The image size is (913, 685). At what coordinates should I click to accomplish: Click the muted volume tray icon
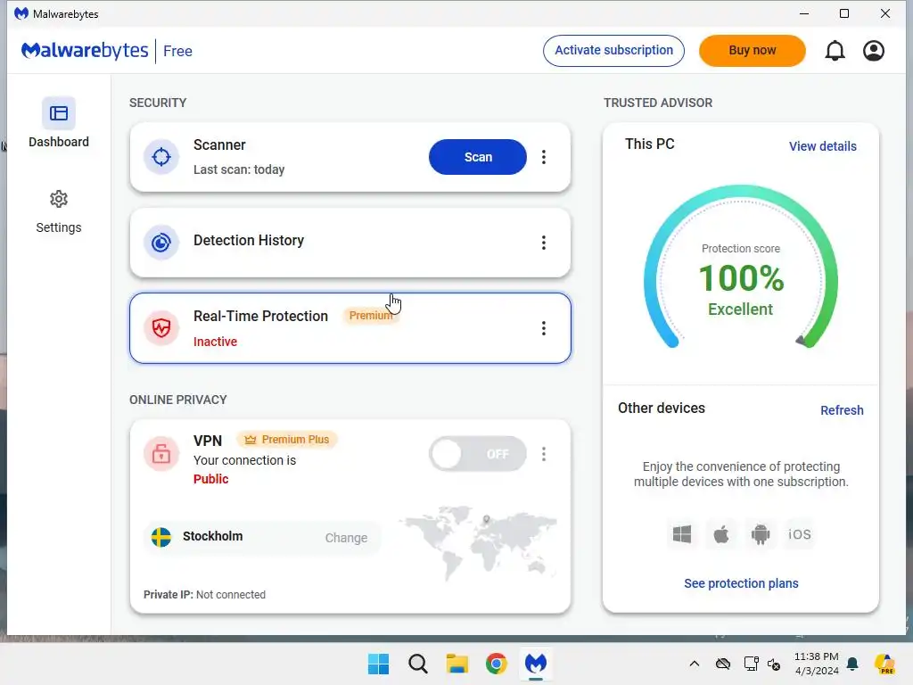[774, 664]
